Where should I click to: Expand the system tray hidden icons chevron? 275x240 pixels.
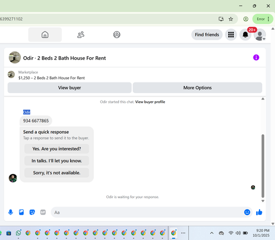(212, 233)
